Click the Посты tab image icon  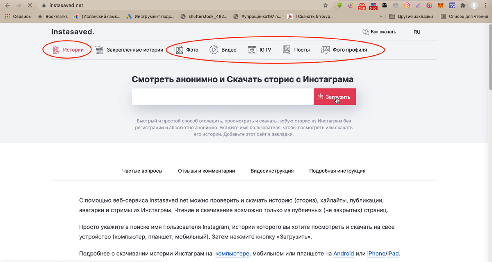tap(287, 50)
